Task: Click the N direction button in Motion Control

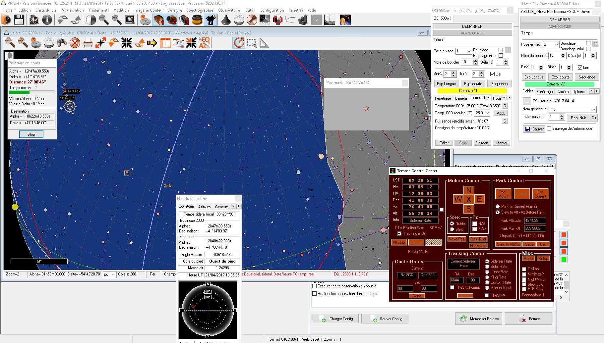Action: [x=468, y=190]
